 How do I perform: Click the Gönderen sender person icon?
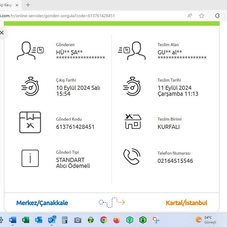point(30,51)
